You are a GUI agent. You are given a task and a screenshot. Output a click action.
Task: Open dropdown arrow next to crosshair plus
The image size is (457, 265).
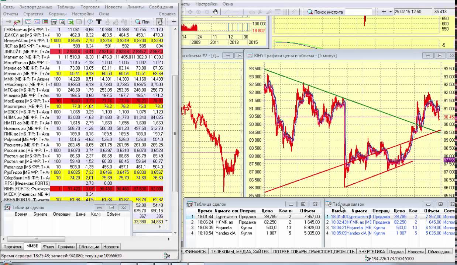[391, 12]
